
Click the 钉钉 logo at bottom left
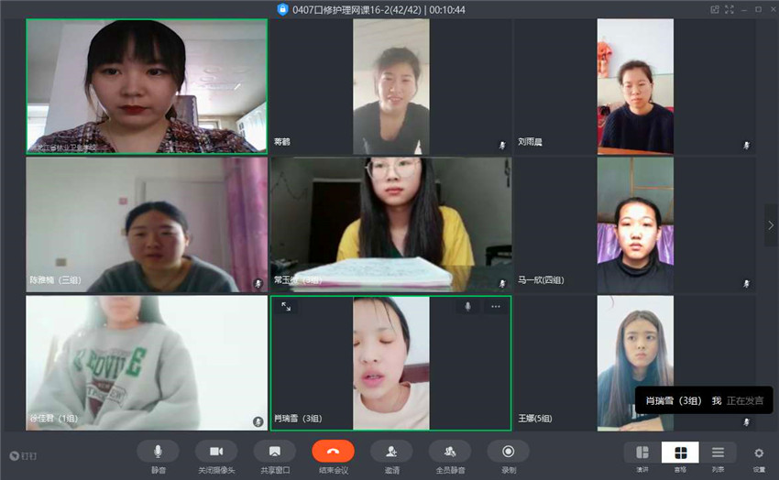[23, 455]
